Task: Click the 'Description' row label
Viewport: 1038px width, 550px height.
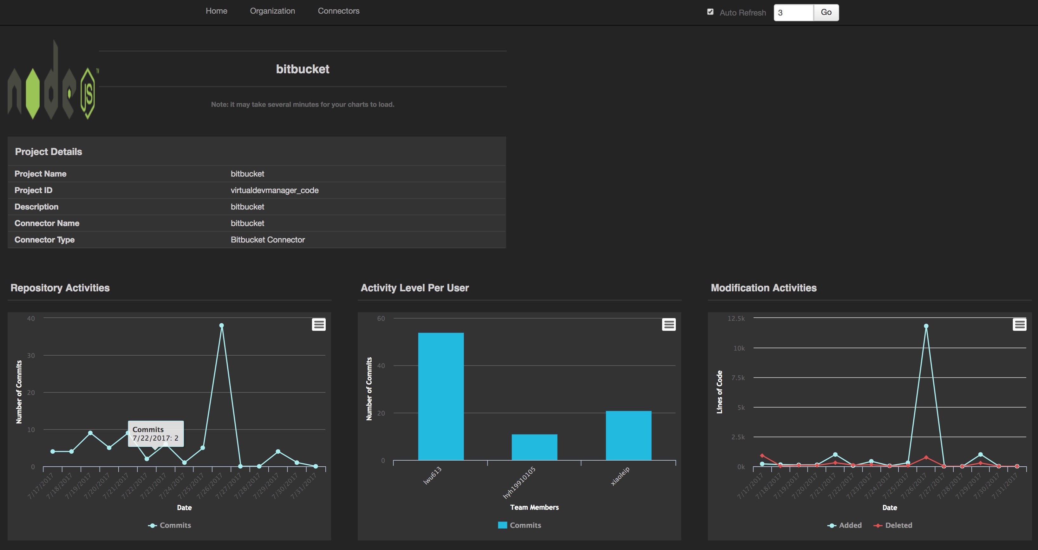Action: 36,207
